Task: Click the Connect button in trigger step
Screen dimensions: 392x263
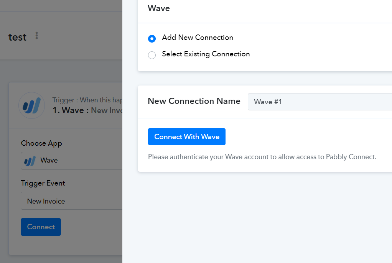Action: (41, 227)
